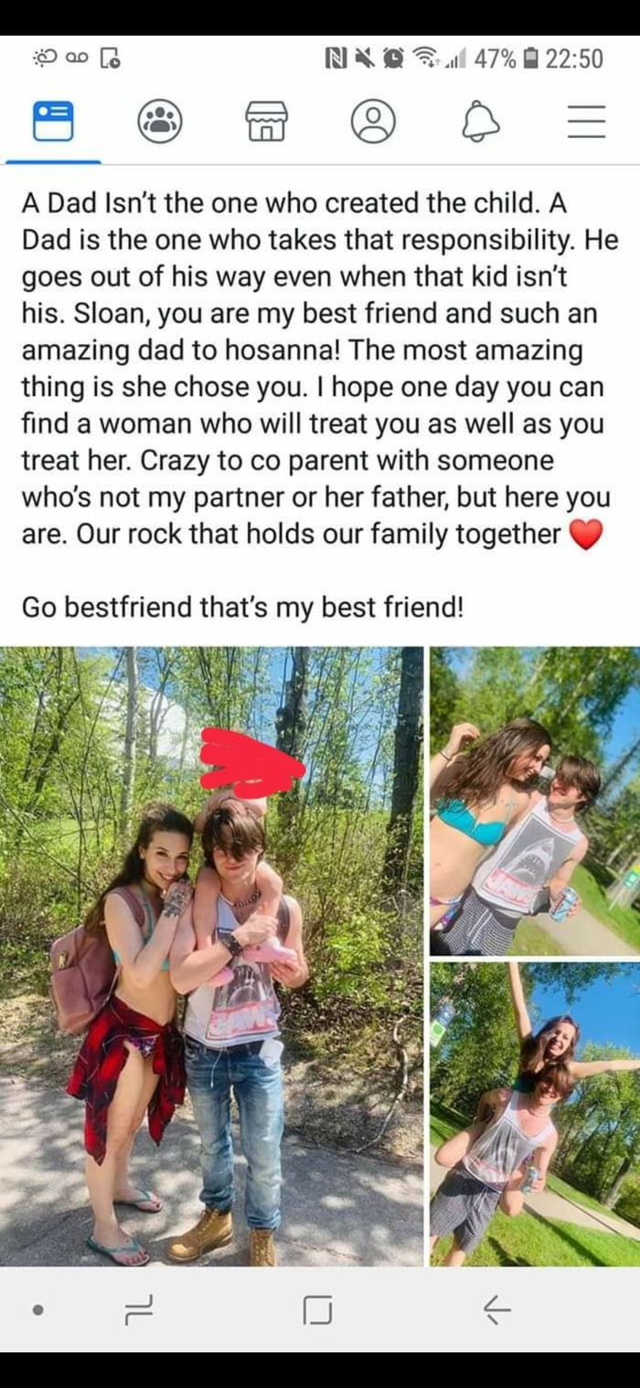Tap the Android home square button
This screenshot has width=640, height=1388.
317,1311
